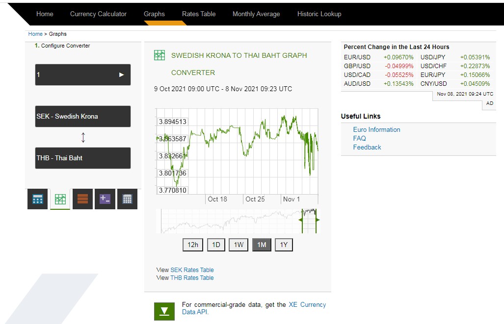
Task: Click the green download arrow icon
Action: coord(164,311)
